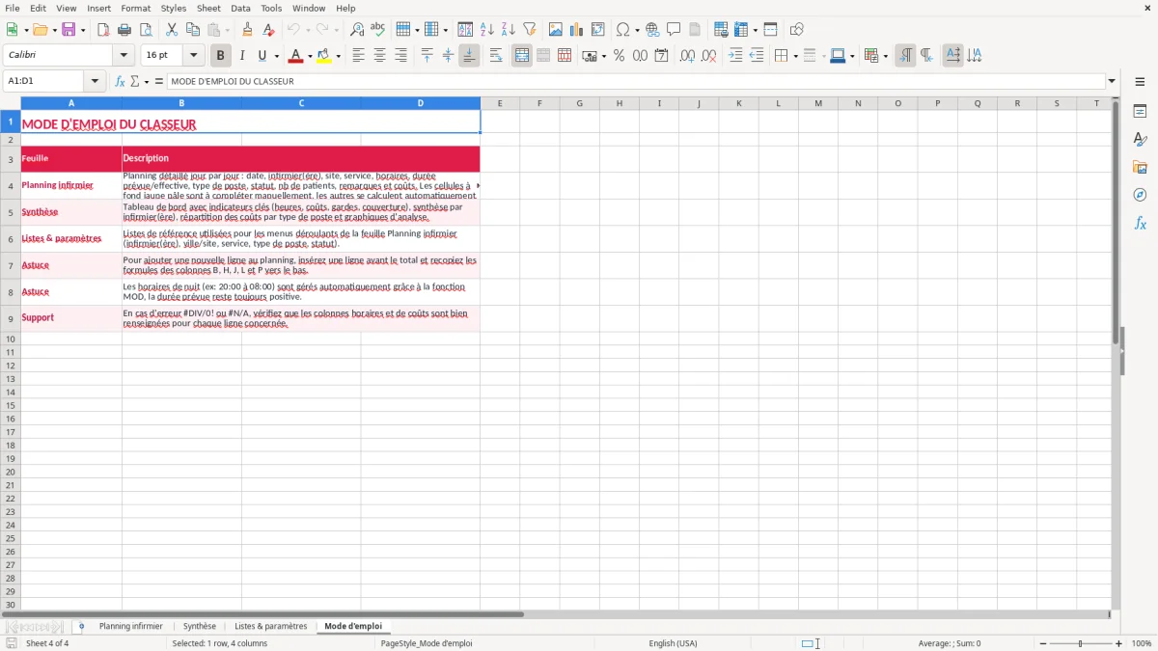Insert an image via toolbar icon

[556, 30]
